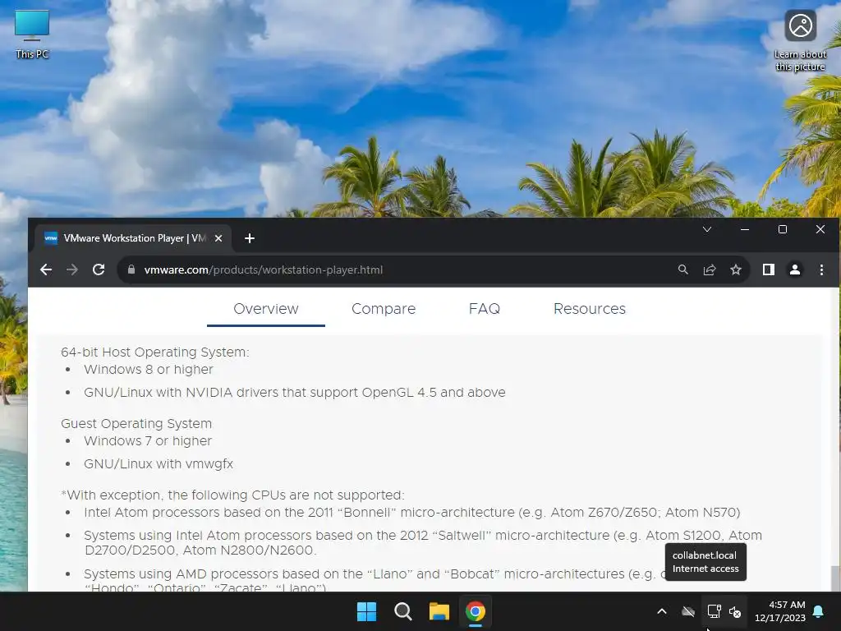Click the text "Windows 8 or higher"
The height and width of the screenshot is (631, 841).
coord(149,370)
